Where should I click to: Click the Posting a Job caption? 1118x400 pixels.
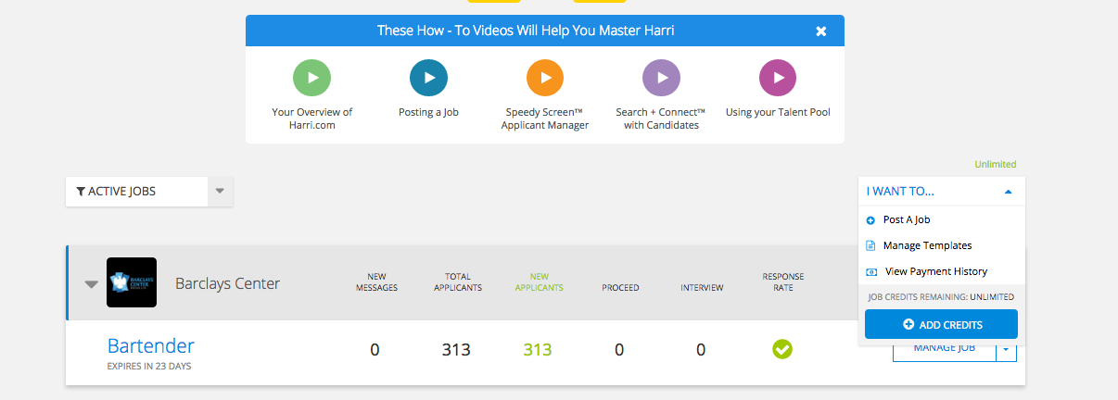click(x=428, y=112)
